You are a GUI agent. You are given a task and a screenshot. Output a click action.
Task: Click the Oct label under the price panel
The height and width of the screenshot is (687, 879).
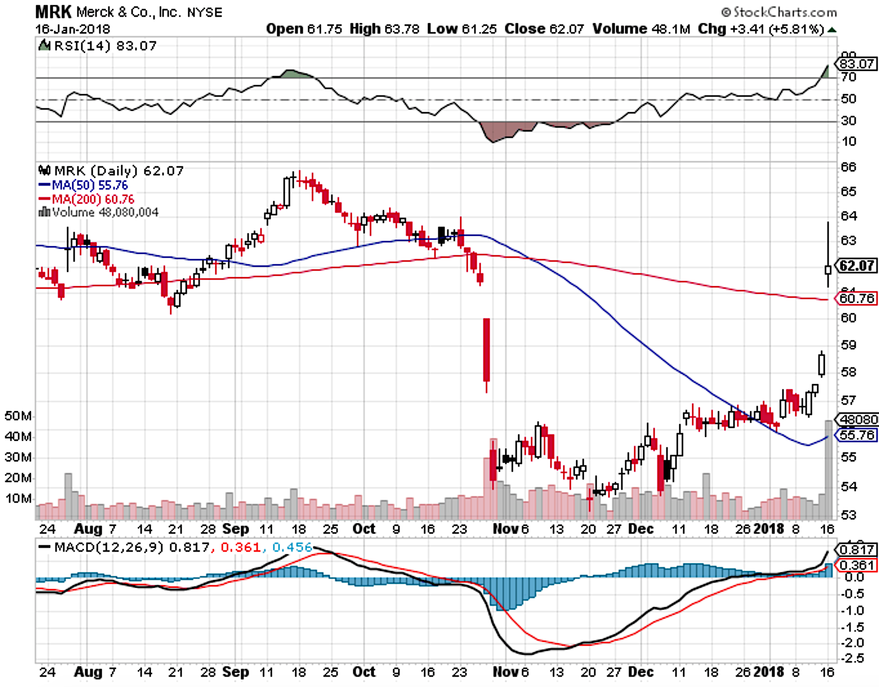(x=363, y=528)
